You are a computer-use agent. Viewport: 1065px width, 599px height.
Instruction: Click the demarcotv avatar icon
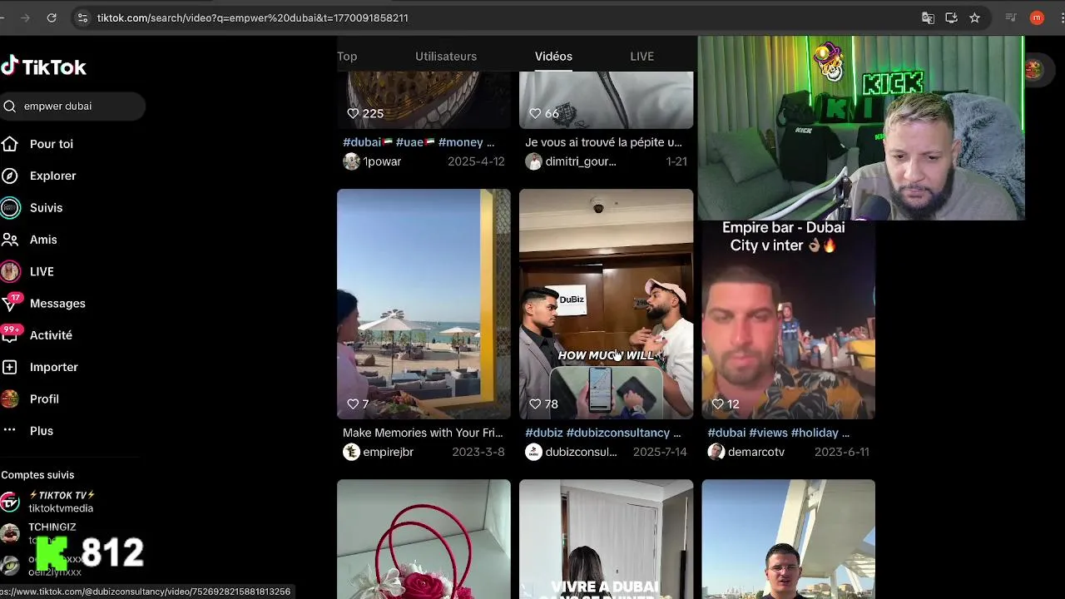(x=716, y=452)
